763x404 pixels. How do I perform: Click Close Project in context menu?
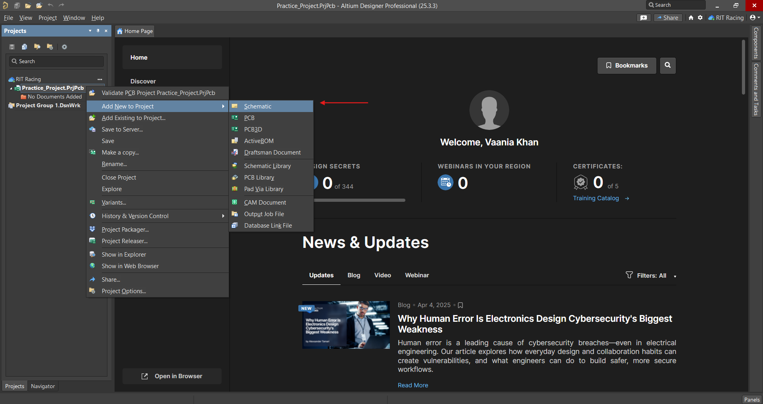click(x=158, y=178)
